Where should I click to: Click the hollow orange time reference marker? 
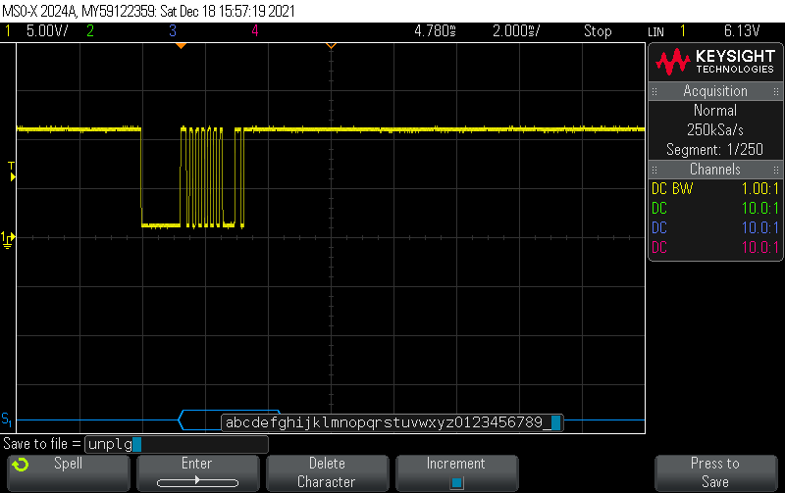331,46
